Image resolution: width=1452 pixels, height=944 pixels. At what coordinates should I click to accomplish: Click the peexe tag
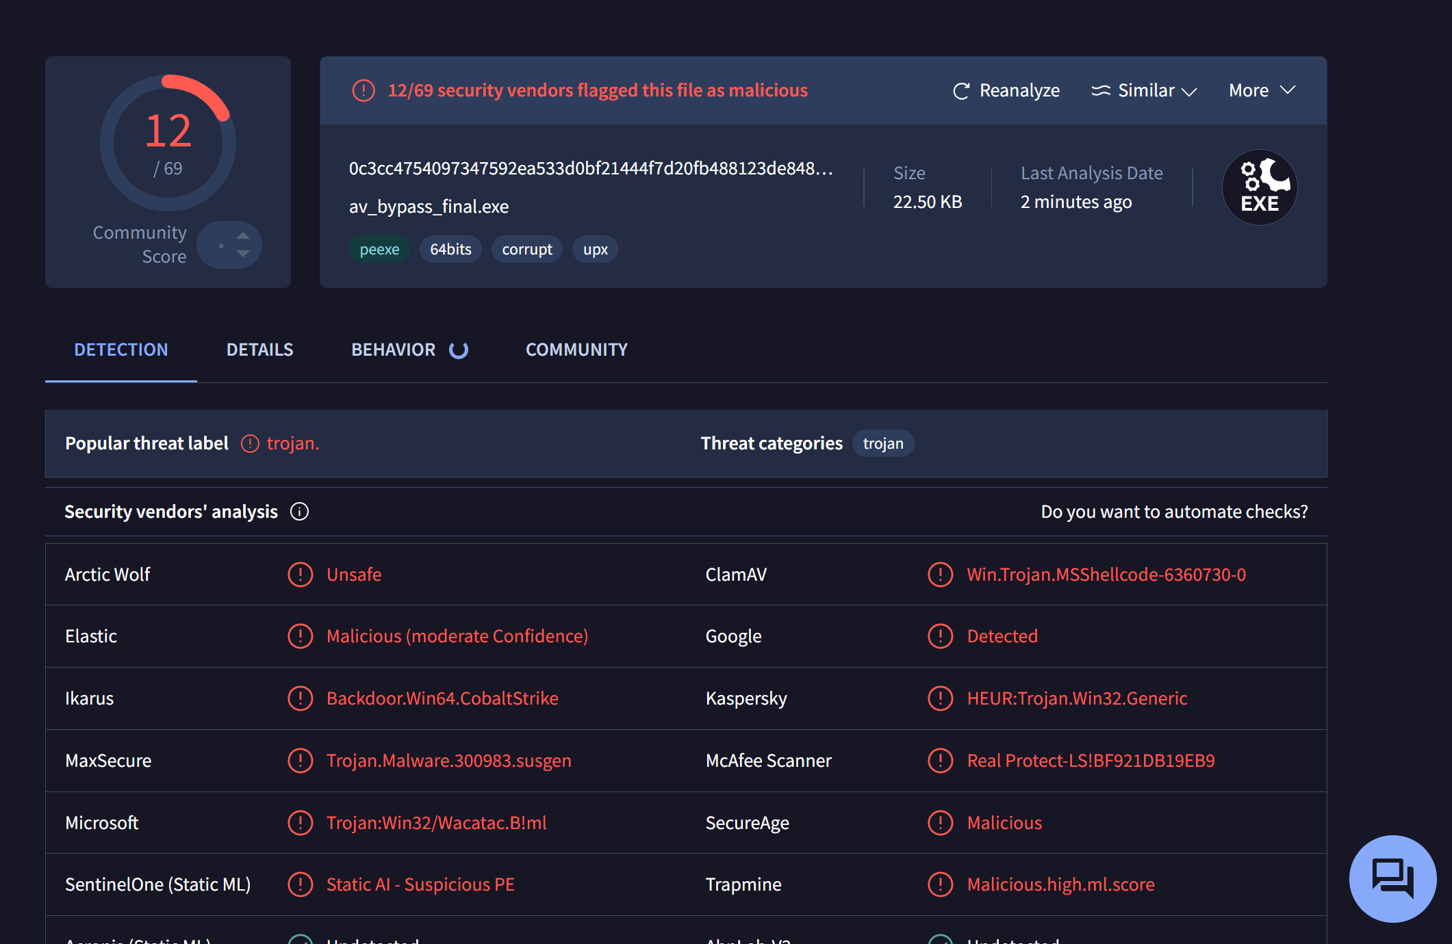pyautogui.click(x=379, y=250)
